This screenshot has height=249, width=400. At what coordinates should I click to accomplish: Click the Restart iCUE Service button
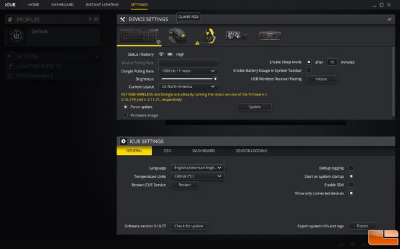click(184, 185)
